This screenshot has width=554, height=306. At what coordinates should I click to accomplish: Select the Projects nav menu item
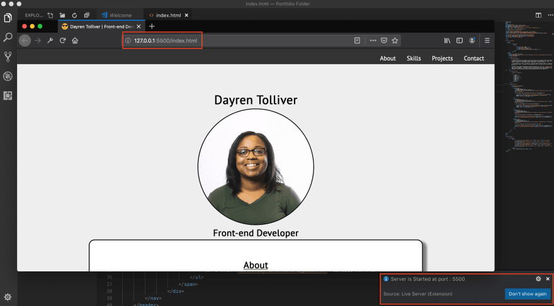click(443, 59)
